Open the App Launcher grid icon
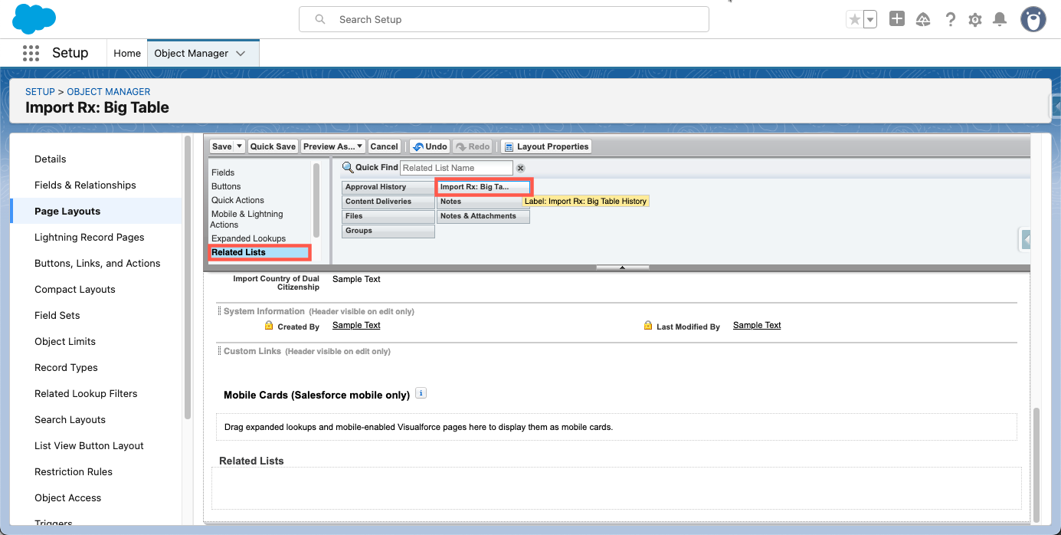This screenshot has width=1061, height=535. 31,53
